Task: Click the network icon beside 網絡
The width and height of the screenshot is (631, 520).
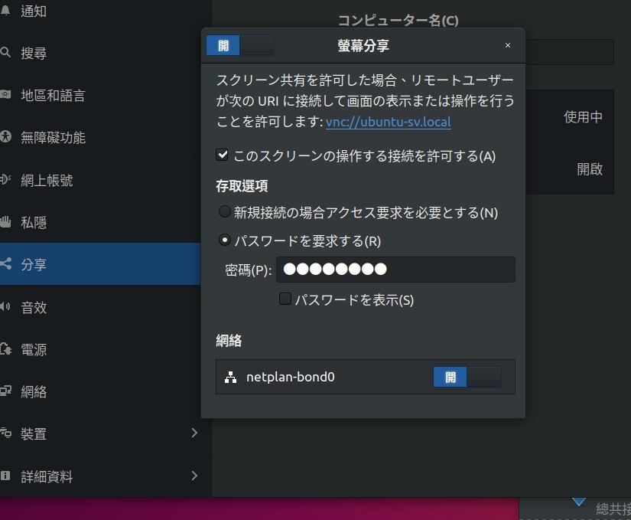Action: pyautogui.click(x=5, y=391)
